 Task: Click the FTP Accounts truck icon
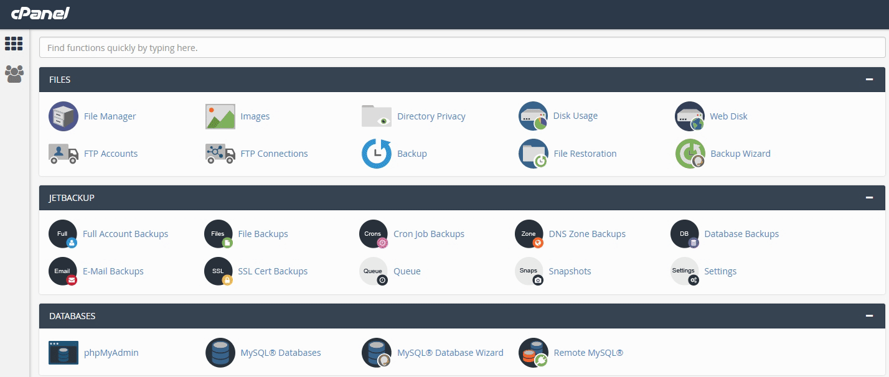63,154
